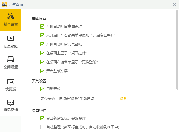Switch to the 动态壁纸 tab label

click(11, 46)
